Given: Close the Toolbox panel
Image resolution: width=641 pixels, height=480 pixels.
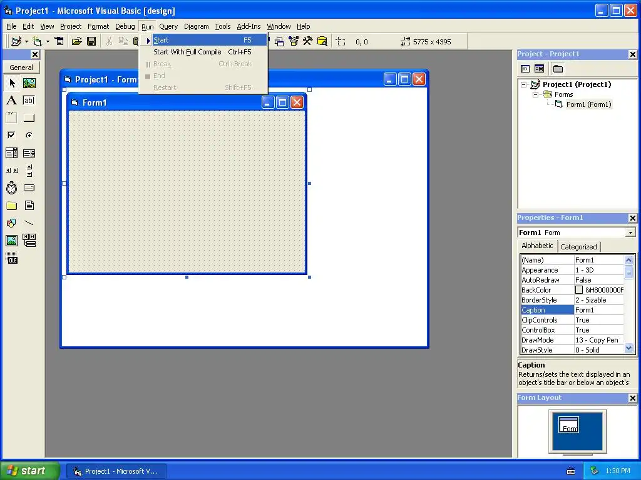Looking at the screenshot, I should pos(35,54).
